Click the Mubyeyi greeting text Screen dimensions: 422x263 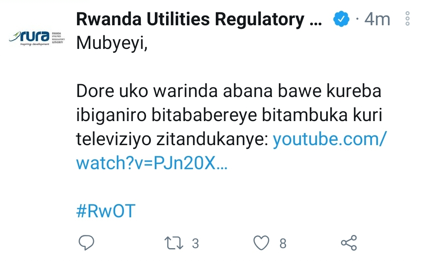pos(112,43)
